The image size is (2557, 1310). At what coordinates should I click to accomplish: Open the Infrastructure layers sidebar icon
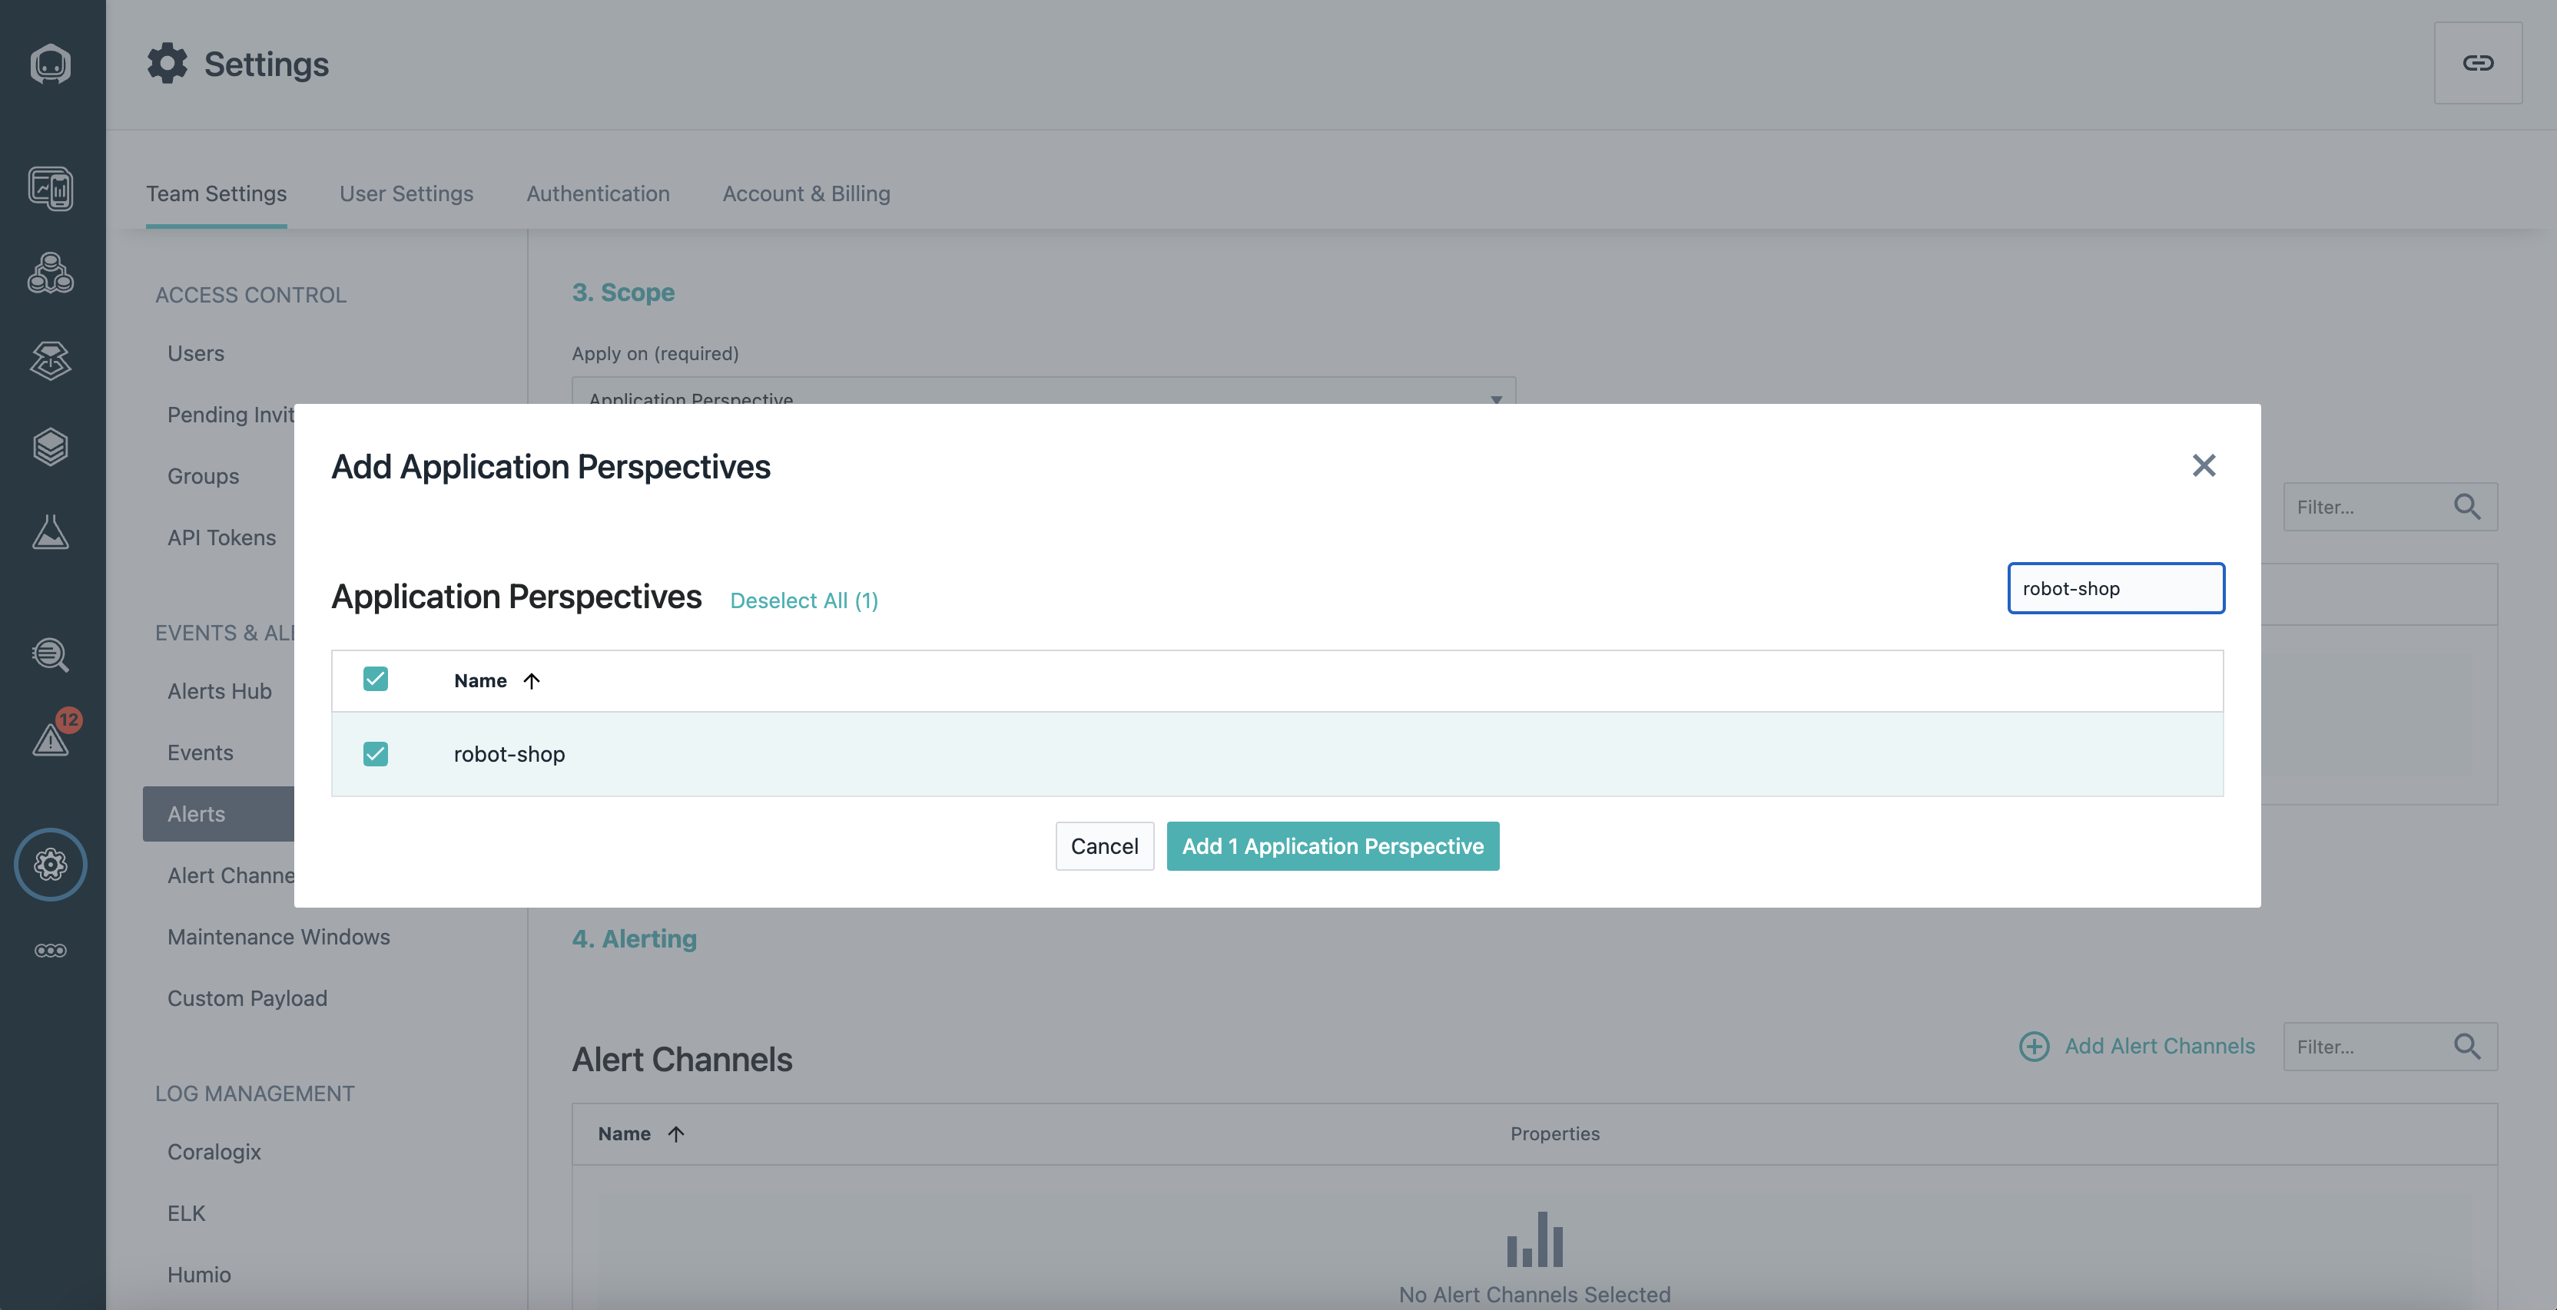click(x=51, y=446)
